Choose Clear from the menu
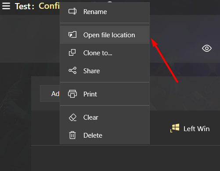The image size is (220, 171). click(105, 118)
